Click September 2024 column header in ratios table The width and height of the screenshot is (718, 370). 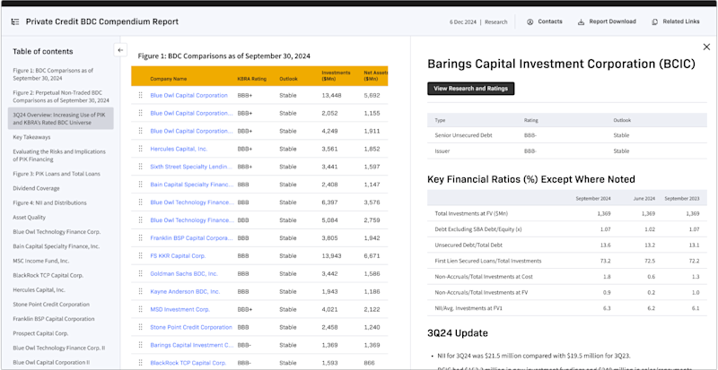[x=593, y=199]
